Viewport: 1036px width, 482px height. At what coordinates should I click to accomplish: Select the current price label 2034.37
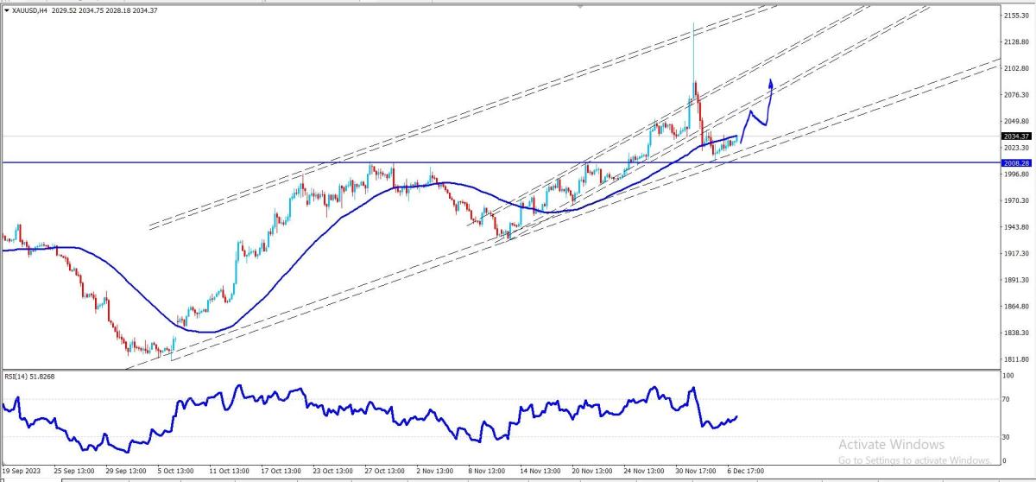pyautogui.click(x=1016, y=136)
